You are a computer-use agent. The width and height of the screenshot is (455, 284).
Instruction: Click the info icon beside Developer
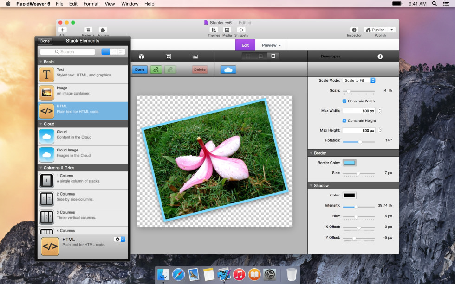coord(380,57)
